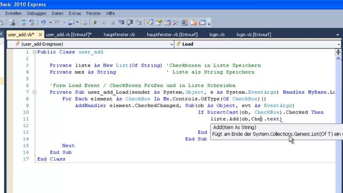The image size is (343, 193).
Task: Close the user_add.vb* tab
Action: pyautogui.click(x=40, y=34)
